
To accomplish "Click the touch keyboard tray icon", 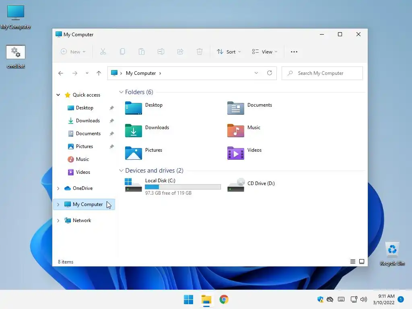I will (x=341, y=299).
